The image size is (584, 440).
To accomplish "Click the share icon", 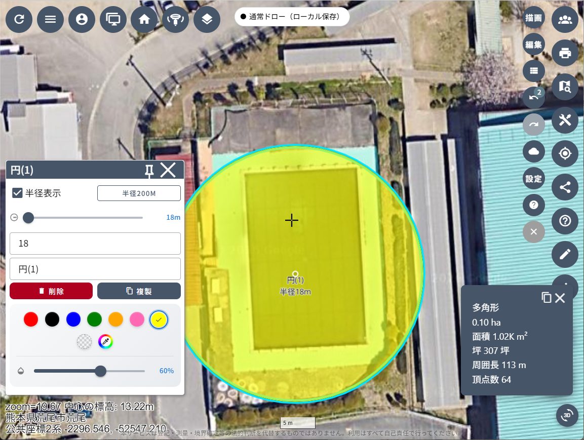I will pyautogui.click(x=565, y=187).
